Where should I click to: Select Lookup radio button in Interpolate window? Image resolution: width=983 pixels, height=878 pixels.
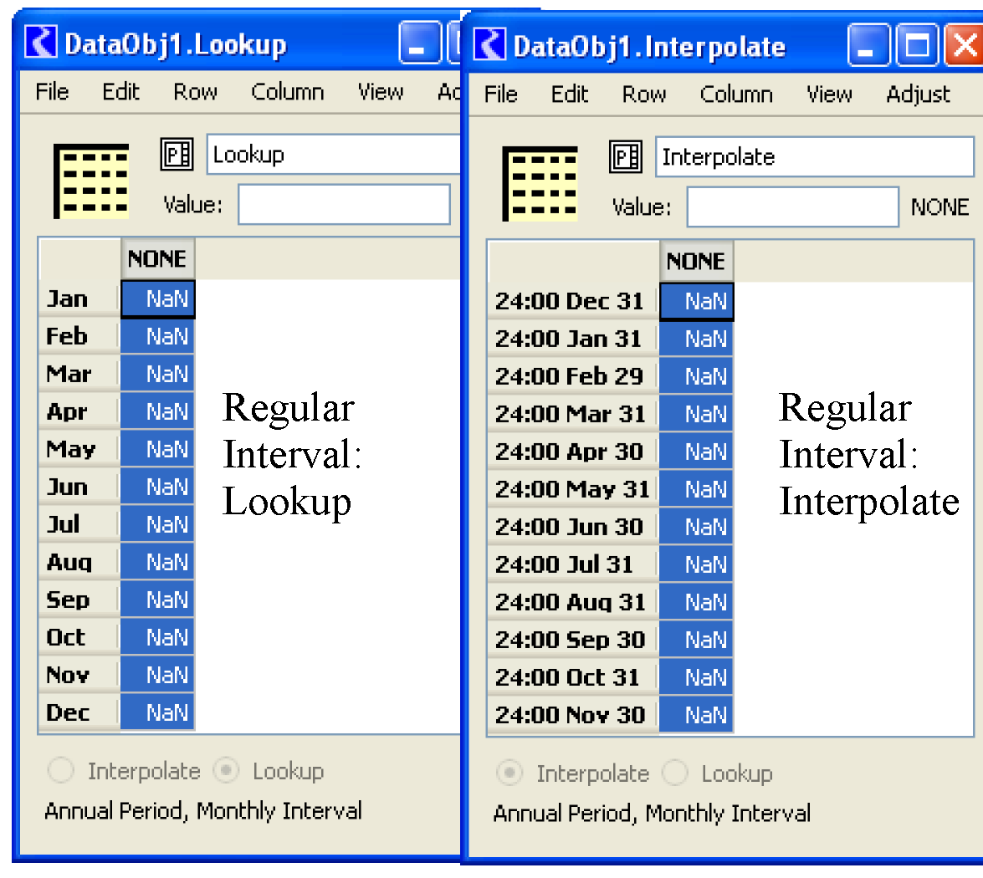(x=675, y=773)
